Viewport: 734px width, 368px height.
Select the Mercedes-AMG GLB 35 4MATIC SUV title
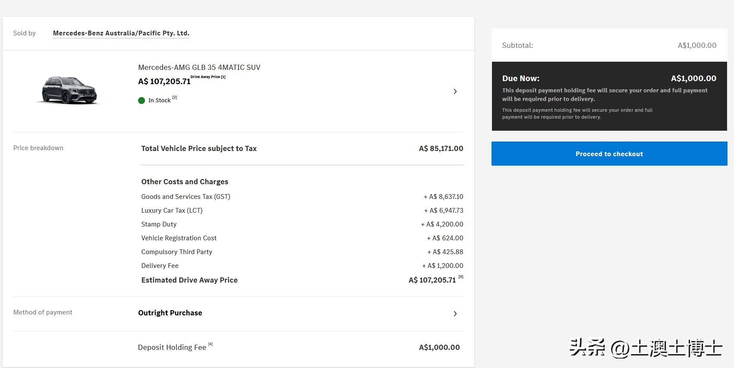[x=199, y=67]
